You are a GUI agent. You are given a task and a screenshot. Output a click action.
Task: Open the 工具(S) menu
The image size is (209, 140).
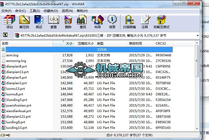click(x=35, y=11)
